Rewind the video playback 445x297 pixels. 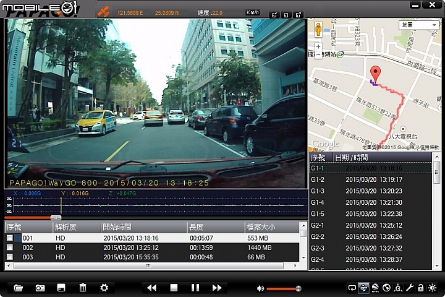click(152, 288)
